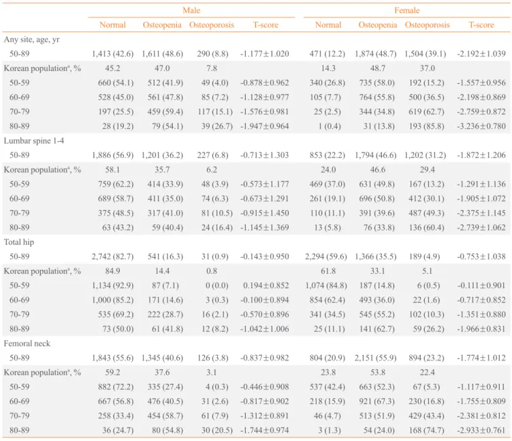Select the value '487 (49.3)'
The width and height of the screenshot is (512, 441).
click(426, 213)
